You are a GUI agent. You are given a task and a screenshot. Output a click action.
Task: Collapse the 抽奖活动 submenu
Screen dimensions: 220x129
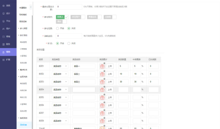pyautogui.click(x=23, y=118)
